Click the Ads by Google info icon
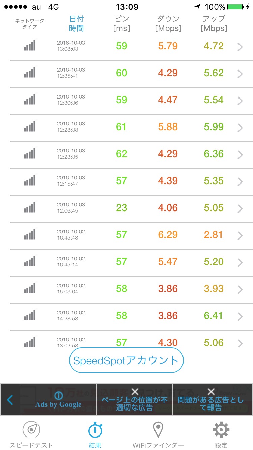This screenshot has width=253, height=450. point(58,396)
